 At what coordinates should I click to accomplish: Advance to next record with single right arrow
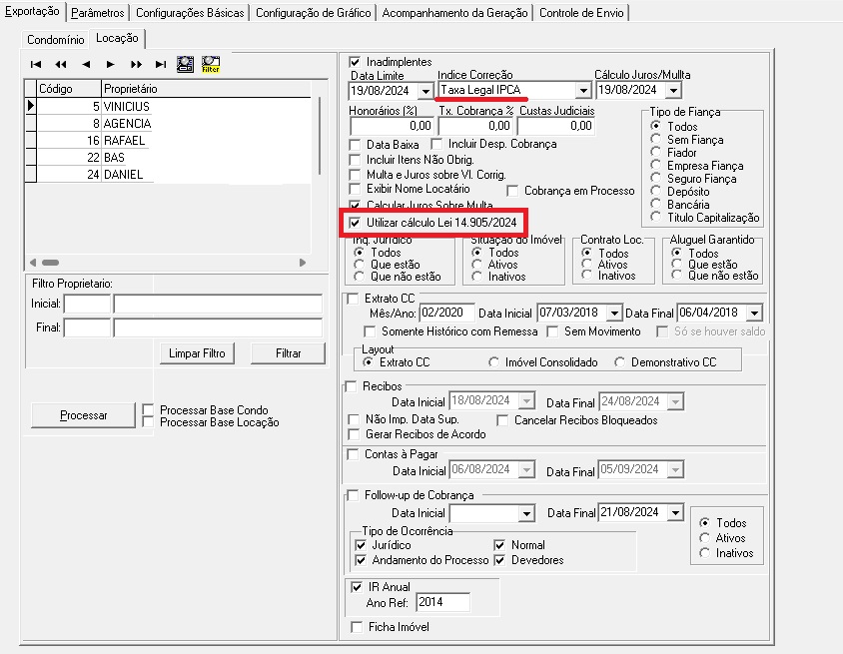pyautogui.click(x=111, y=64)
